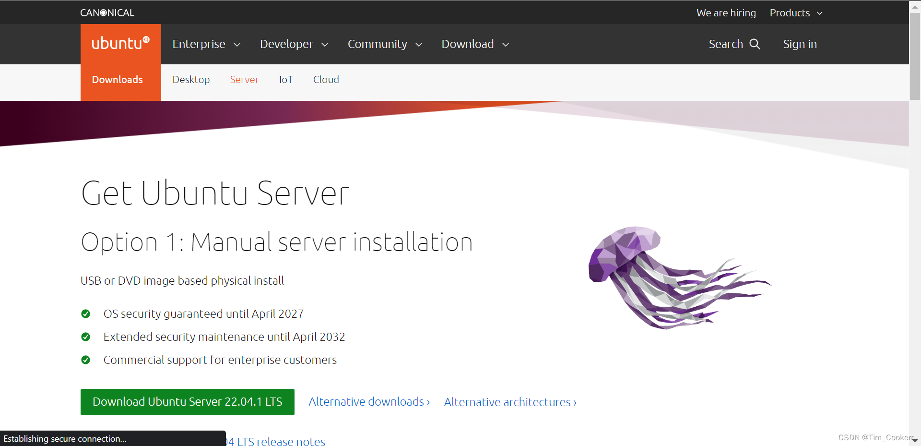Switch to the Cloud downloads tab
The width and height of the screenshot is (921, 446).
point(326,80)
